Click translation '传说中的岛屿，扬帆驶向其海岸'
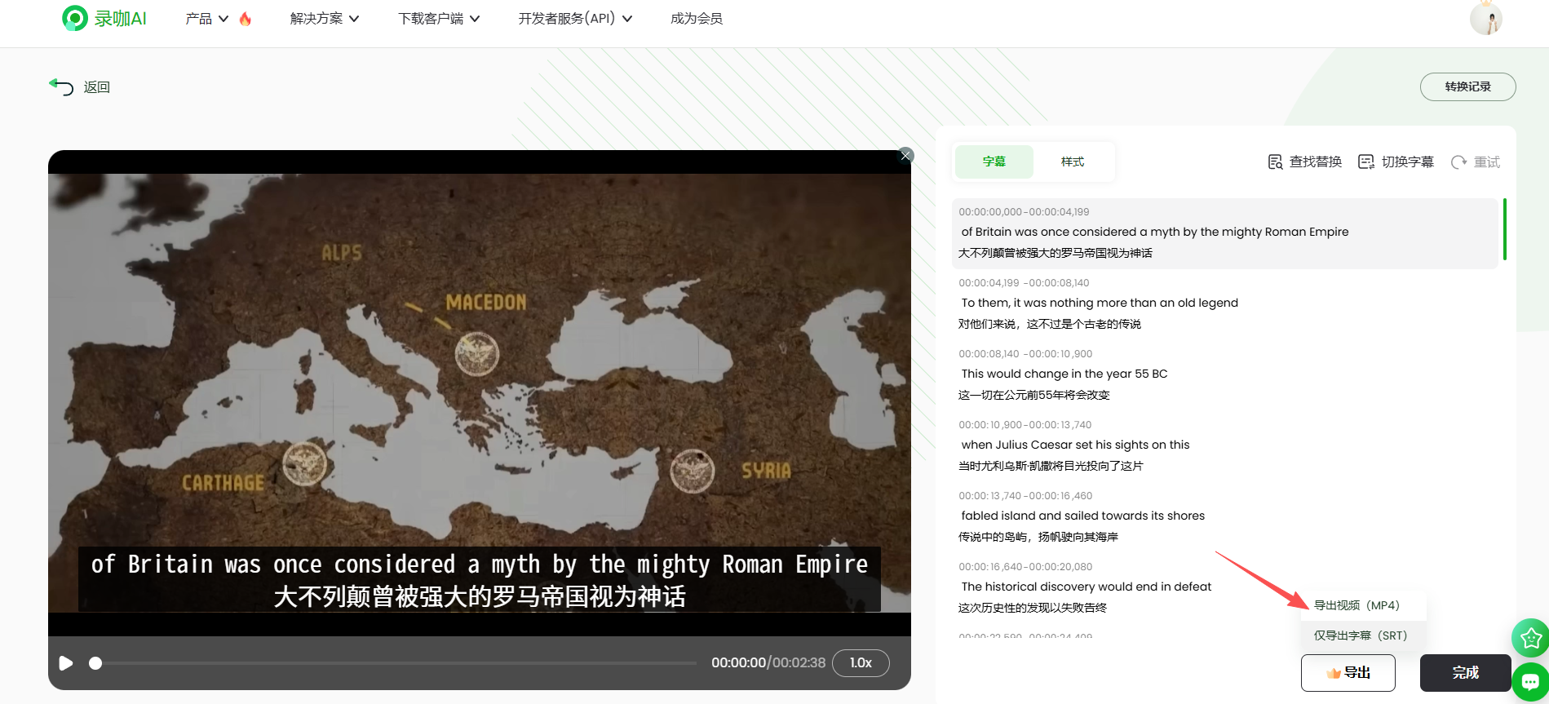Screen dimensions: 1549x704 [1038, 537]
